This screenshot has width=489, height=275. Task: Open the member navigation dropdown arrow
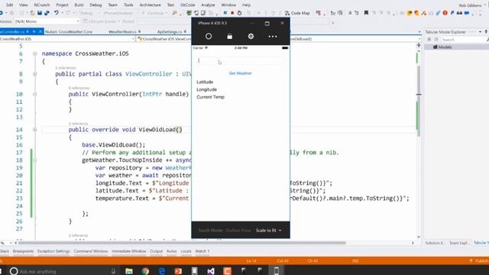pos(419,39)
